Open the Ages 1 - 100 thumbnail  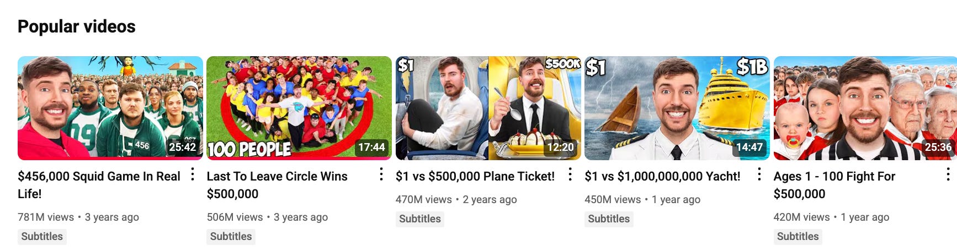click(x=865, y=108)
